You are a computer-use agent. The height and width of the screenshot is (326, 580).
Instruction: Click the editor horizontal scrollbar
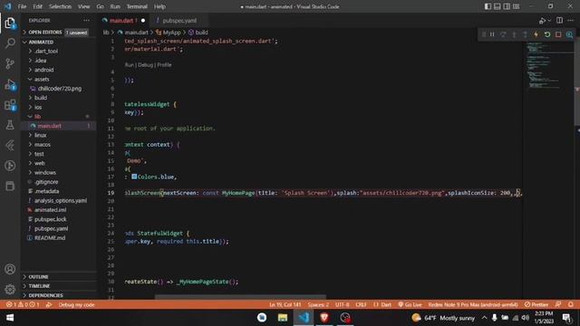[x=240, y=297]
